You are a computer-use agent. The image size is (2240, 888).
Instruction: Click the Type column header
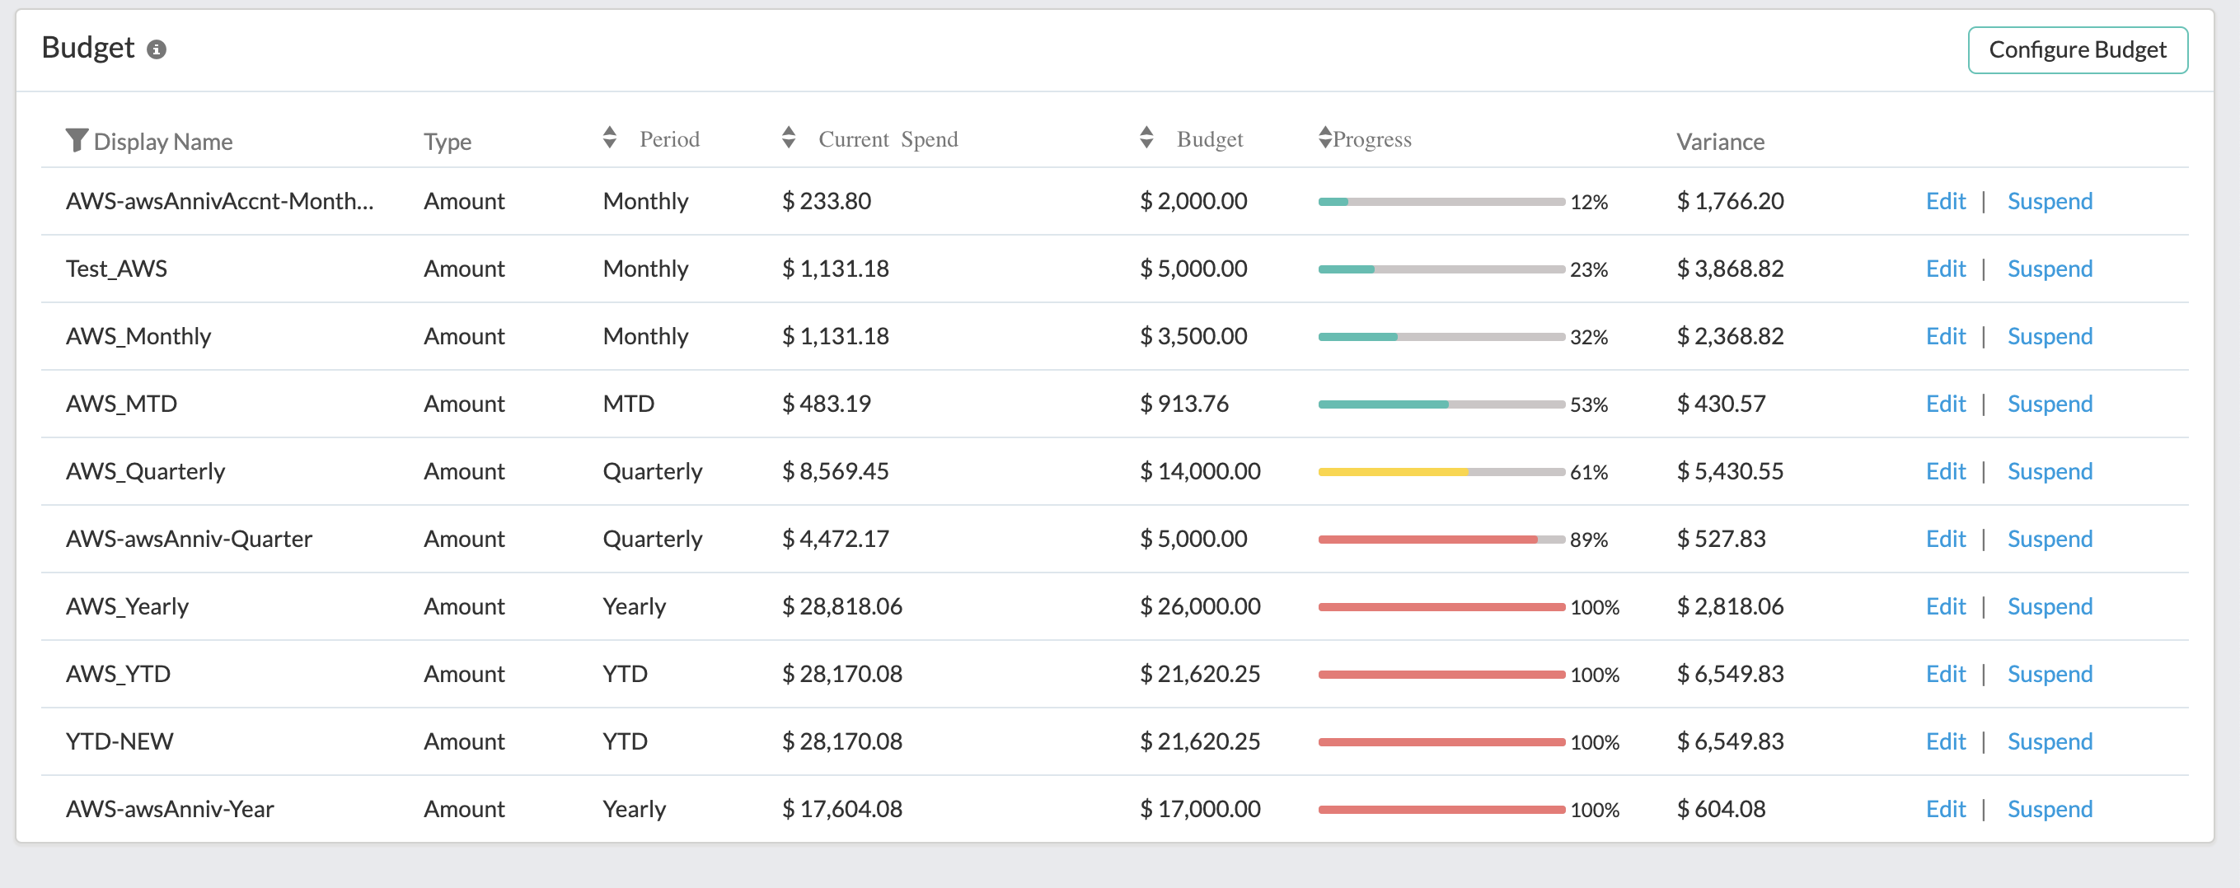point(447,142)
